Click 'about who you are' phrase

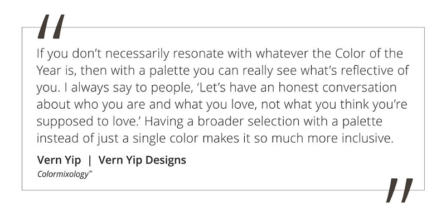(91, 105)
